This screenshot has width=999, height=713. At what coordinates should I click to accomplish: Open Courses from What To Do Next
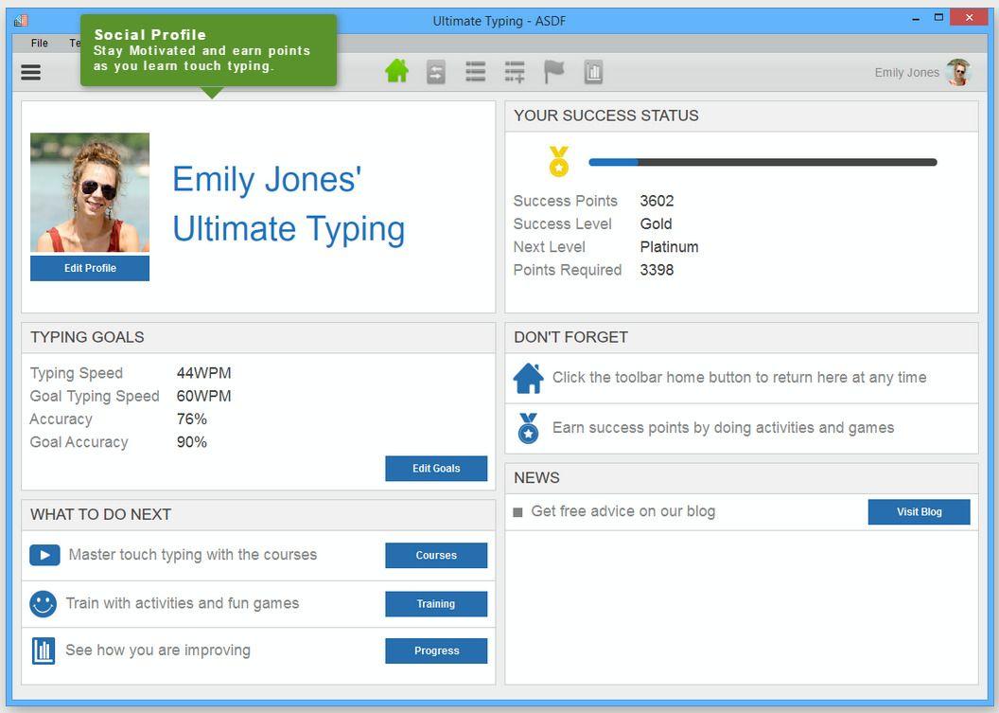(x=436, y=556)
